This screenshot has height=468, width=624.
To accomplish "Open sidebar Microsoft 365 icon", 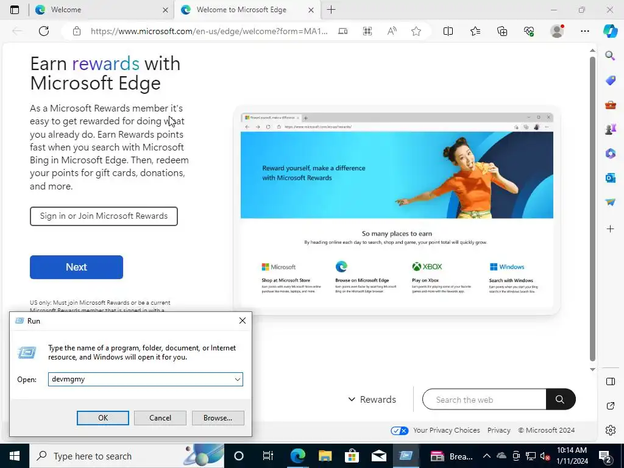I will [610, 154].
